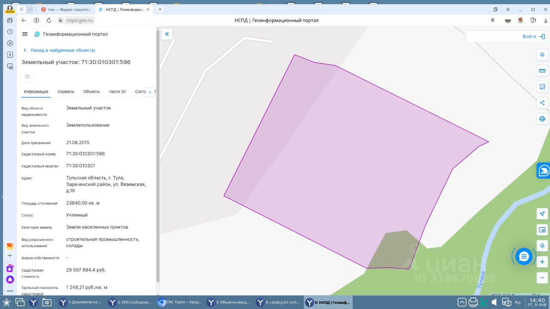Select area value 23640.00 кв. м
Image resolution: width=550 pixels, height=309 pixels.
coord(83,203)
